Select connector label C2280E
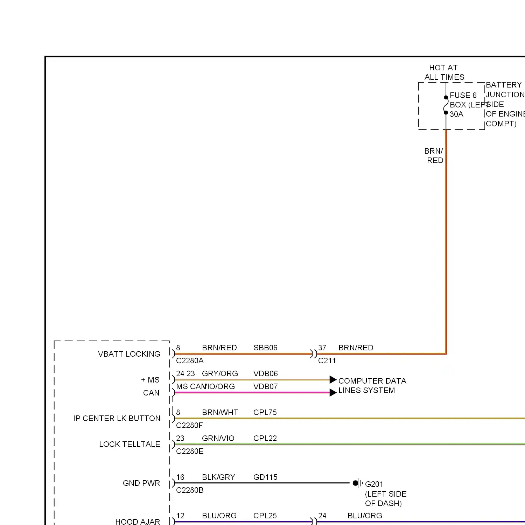The image size is (525, 525). (190, 451)
